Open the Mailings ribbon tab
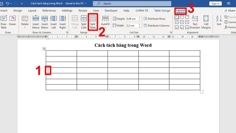Image resolution: width=236 pixels, height=133 pixels. pos(67,10)
